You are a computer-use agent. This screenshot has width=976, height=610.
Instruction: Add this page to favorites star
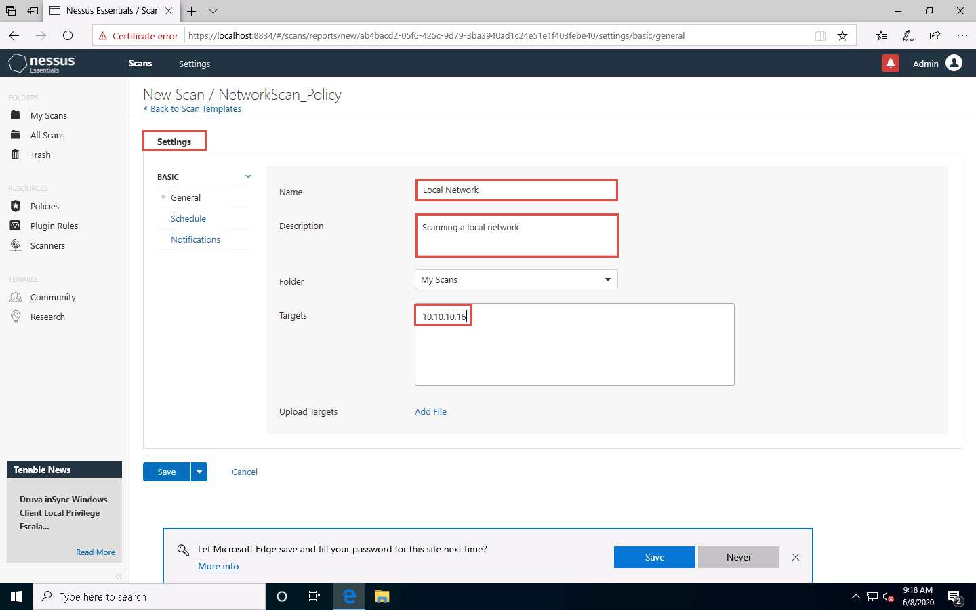(x=842, y=35)
